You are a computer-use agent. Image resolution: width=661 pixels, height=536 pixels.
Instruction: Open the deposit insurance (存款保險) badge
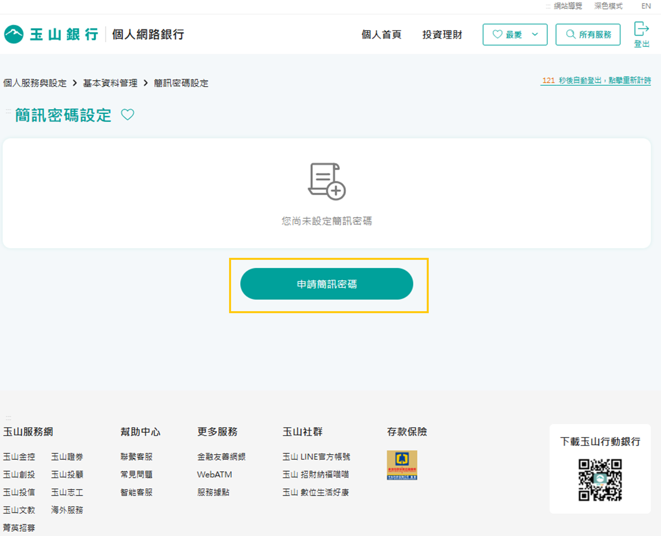402,465
